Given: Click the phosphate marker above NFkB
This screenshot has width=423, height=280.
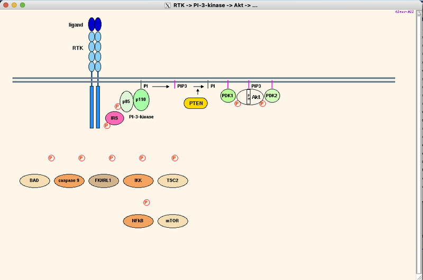Looking at the screenshot, I should coord(146,202).
